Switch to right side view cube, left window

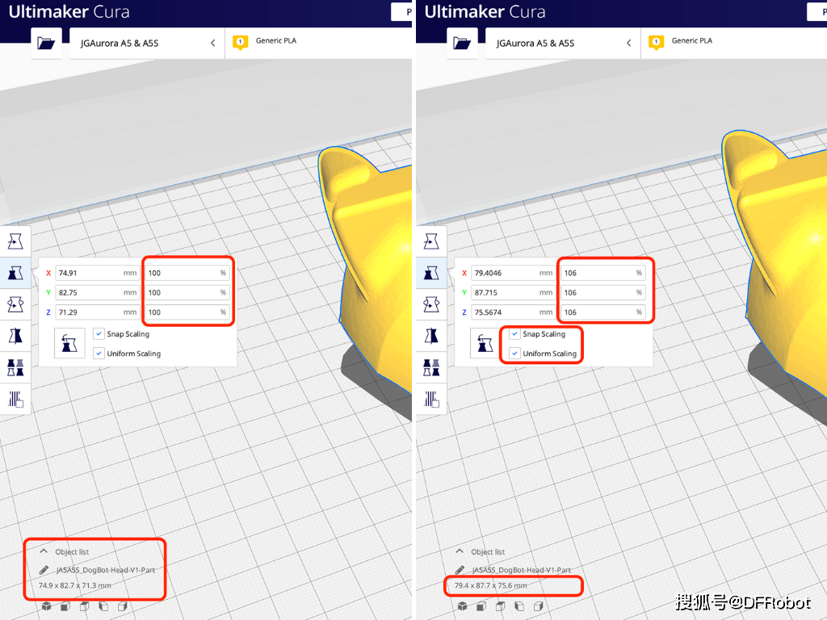click(123, 606)
